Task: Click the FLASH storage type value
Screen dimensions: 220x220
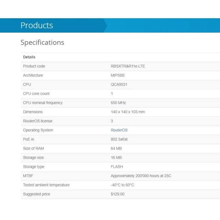Action: (x=117, y=167)
